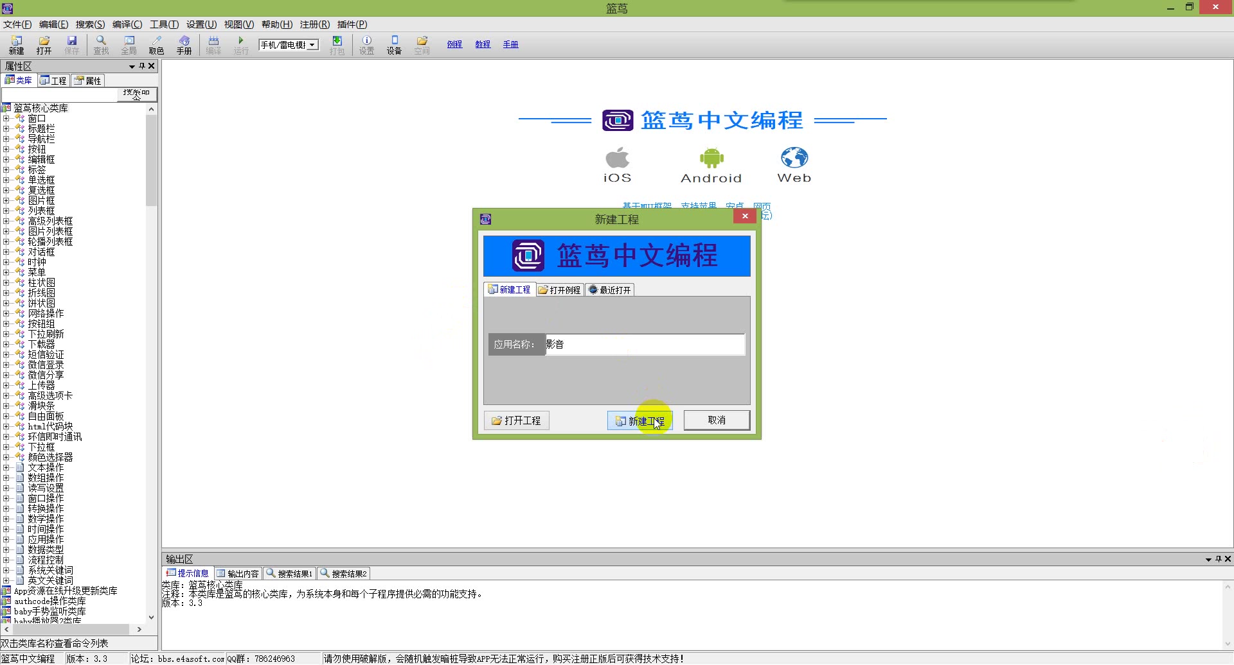The height and width of the screenshot is (665, 1234).
Task: Switch to the 输出内容 output tab
Action: click(237, 573)
